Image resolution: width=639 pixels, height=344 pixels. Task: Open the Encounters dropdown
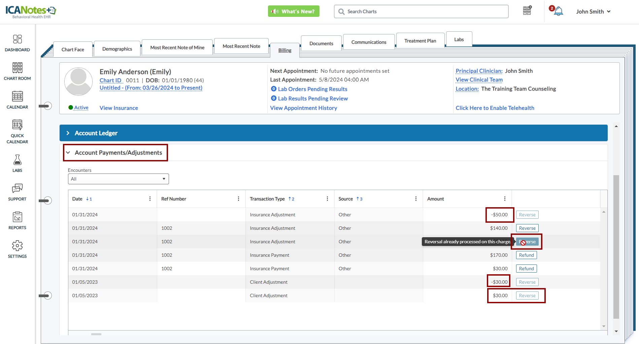[118, 179]
